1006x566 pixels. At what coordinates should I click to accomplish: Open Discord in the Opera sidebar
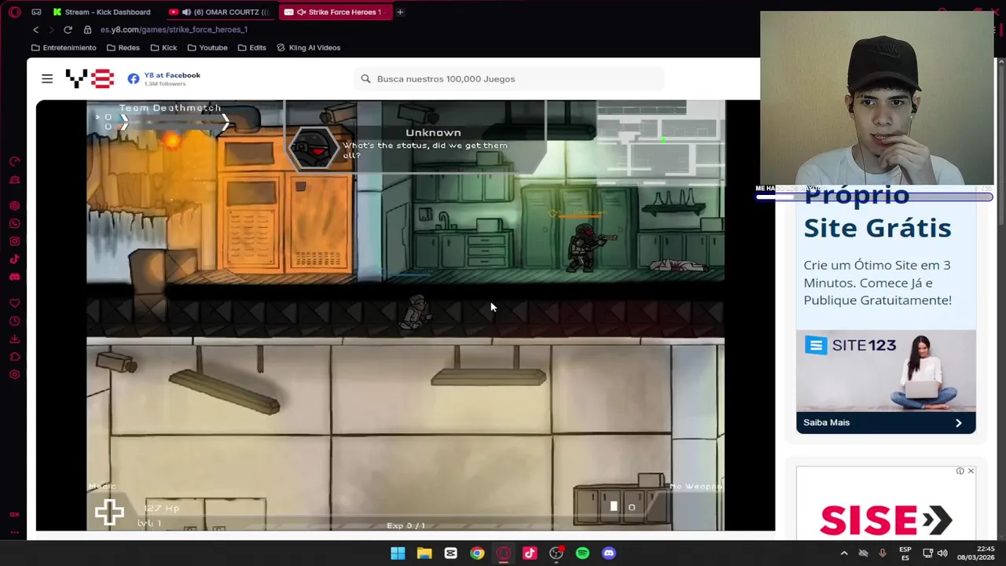point(14,277)
